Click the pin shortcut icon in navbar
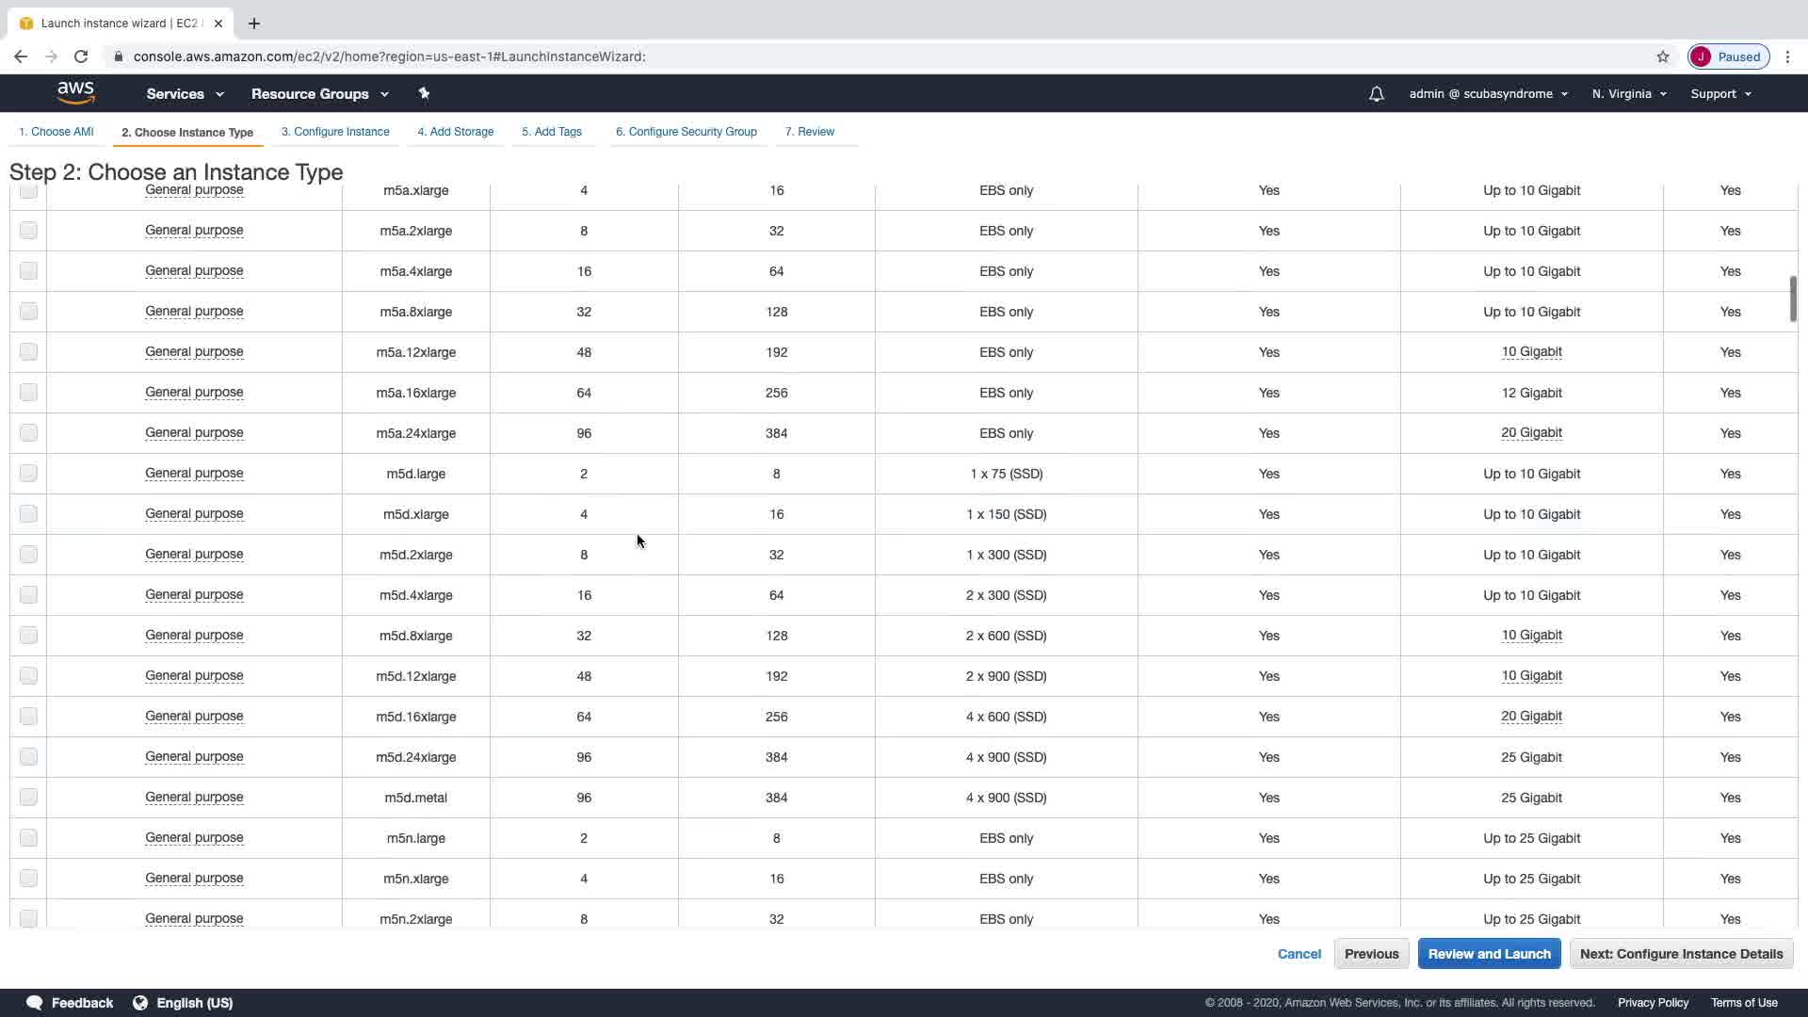The width and height of the screenshot is (1808, 1017). pos(424,93)
